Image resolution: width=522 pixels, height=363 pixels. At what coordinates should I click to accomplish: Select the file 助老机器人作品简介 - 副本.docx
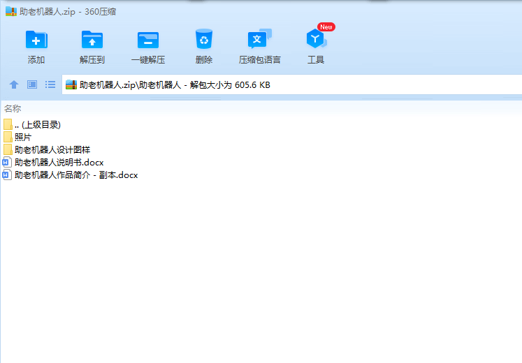point(71,175)
